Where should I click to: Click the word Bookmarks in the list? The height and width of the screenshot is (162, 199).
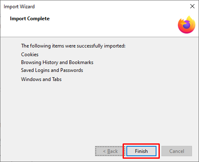81,62
